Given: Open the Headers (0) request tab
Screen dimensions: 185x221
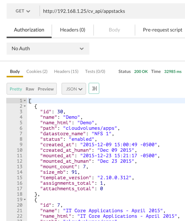Looking at the screenshot, I should [x=73, y=30].
